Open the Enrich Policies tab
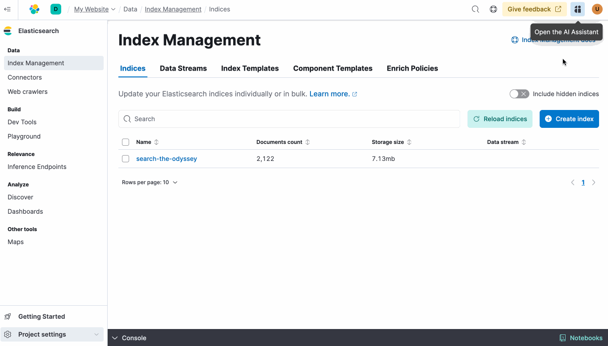This screenshot has width=608, height=346. (412, 68)
